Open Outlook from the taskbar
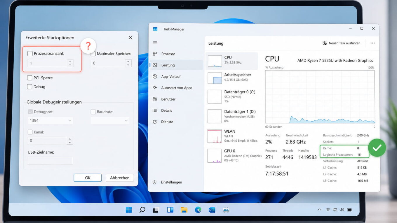The image size is (397, 223). click(212, 210)
